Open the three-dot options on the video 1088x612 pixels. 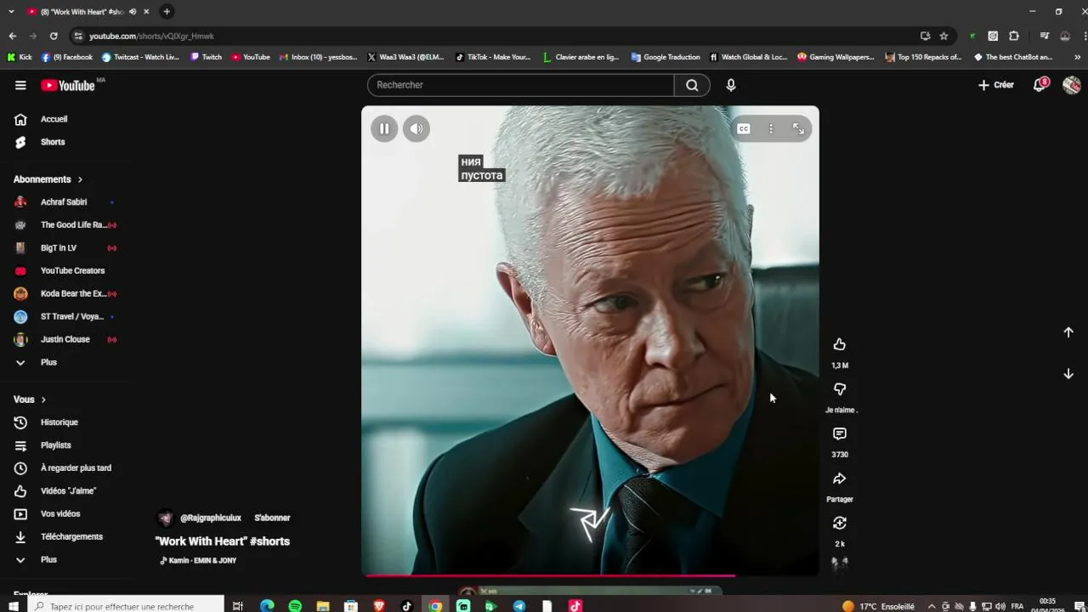point(771,128)
